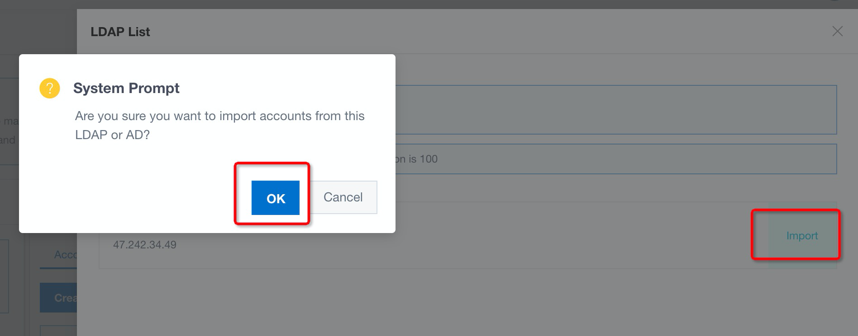
Task: Click the notice text ending in 100
Action: coord(416,159)
